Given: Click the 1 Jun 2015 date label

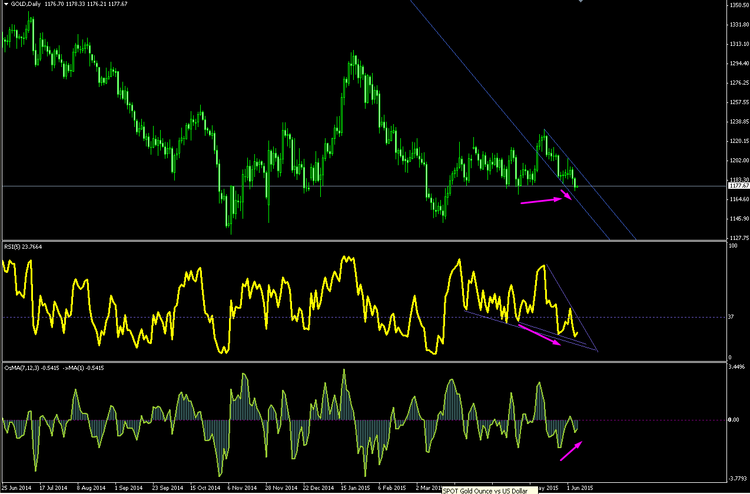Looking at the screenshot, I should 580,488.
